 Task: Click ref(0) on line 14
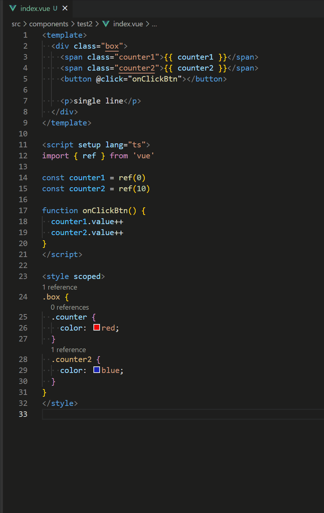tap(132, 178)
